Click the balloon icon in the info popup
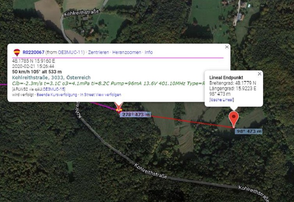294x202 pixels. tap(17, 52)
